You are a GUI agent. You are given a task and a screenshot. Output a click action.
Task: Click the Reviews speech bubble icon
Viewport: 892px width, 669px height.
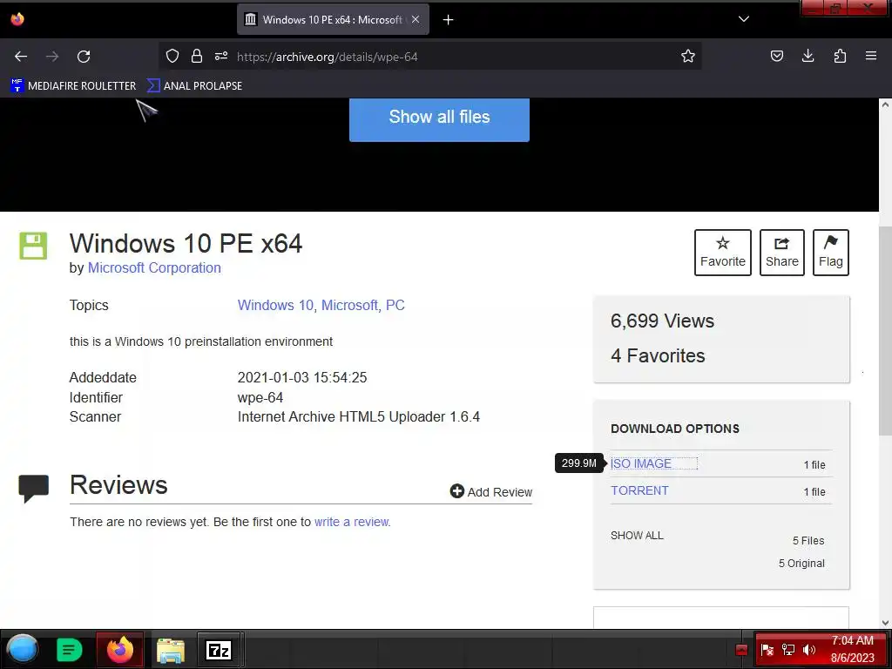pos(34,489)
